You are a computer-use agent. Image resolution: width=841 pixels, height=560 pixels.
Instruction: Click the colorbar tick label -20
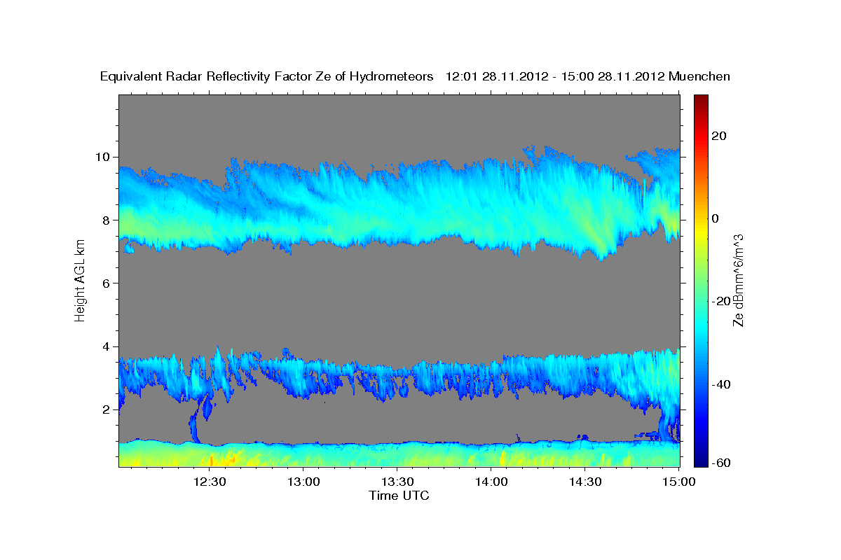[721, 301]
